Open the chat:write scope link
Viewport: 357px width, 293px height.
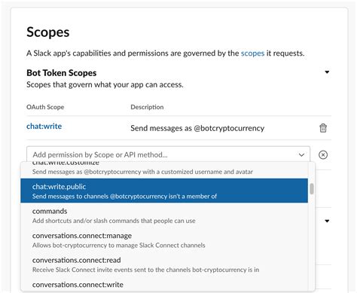44,126
